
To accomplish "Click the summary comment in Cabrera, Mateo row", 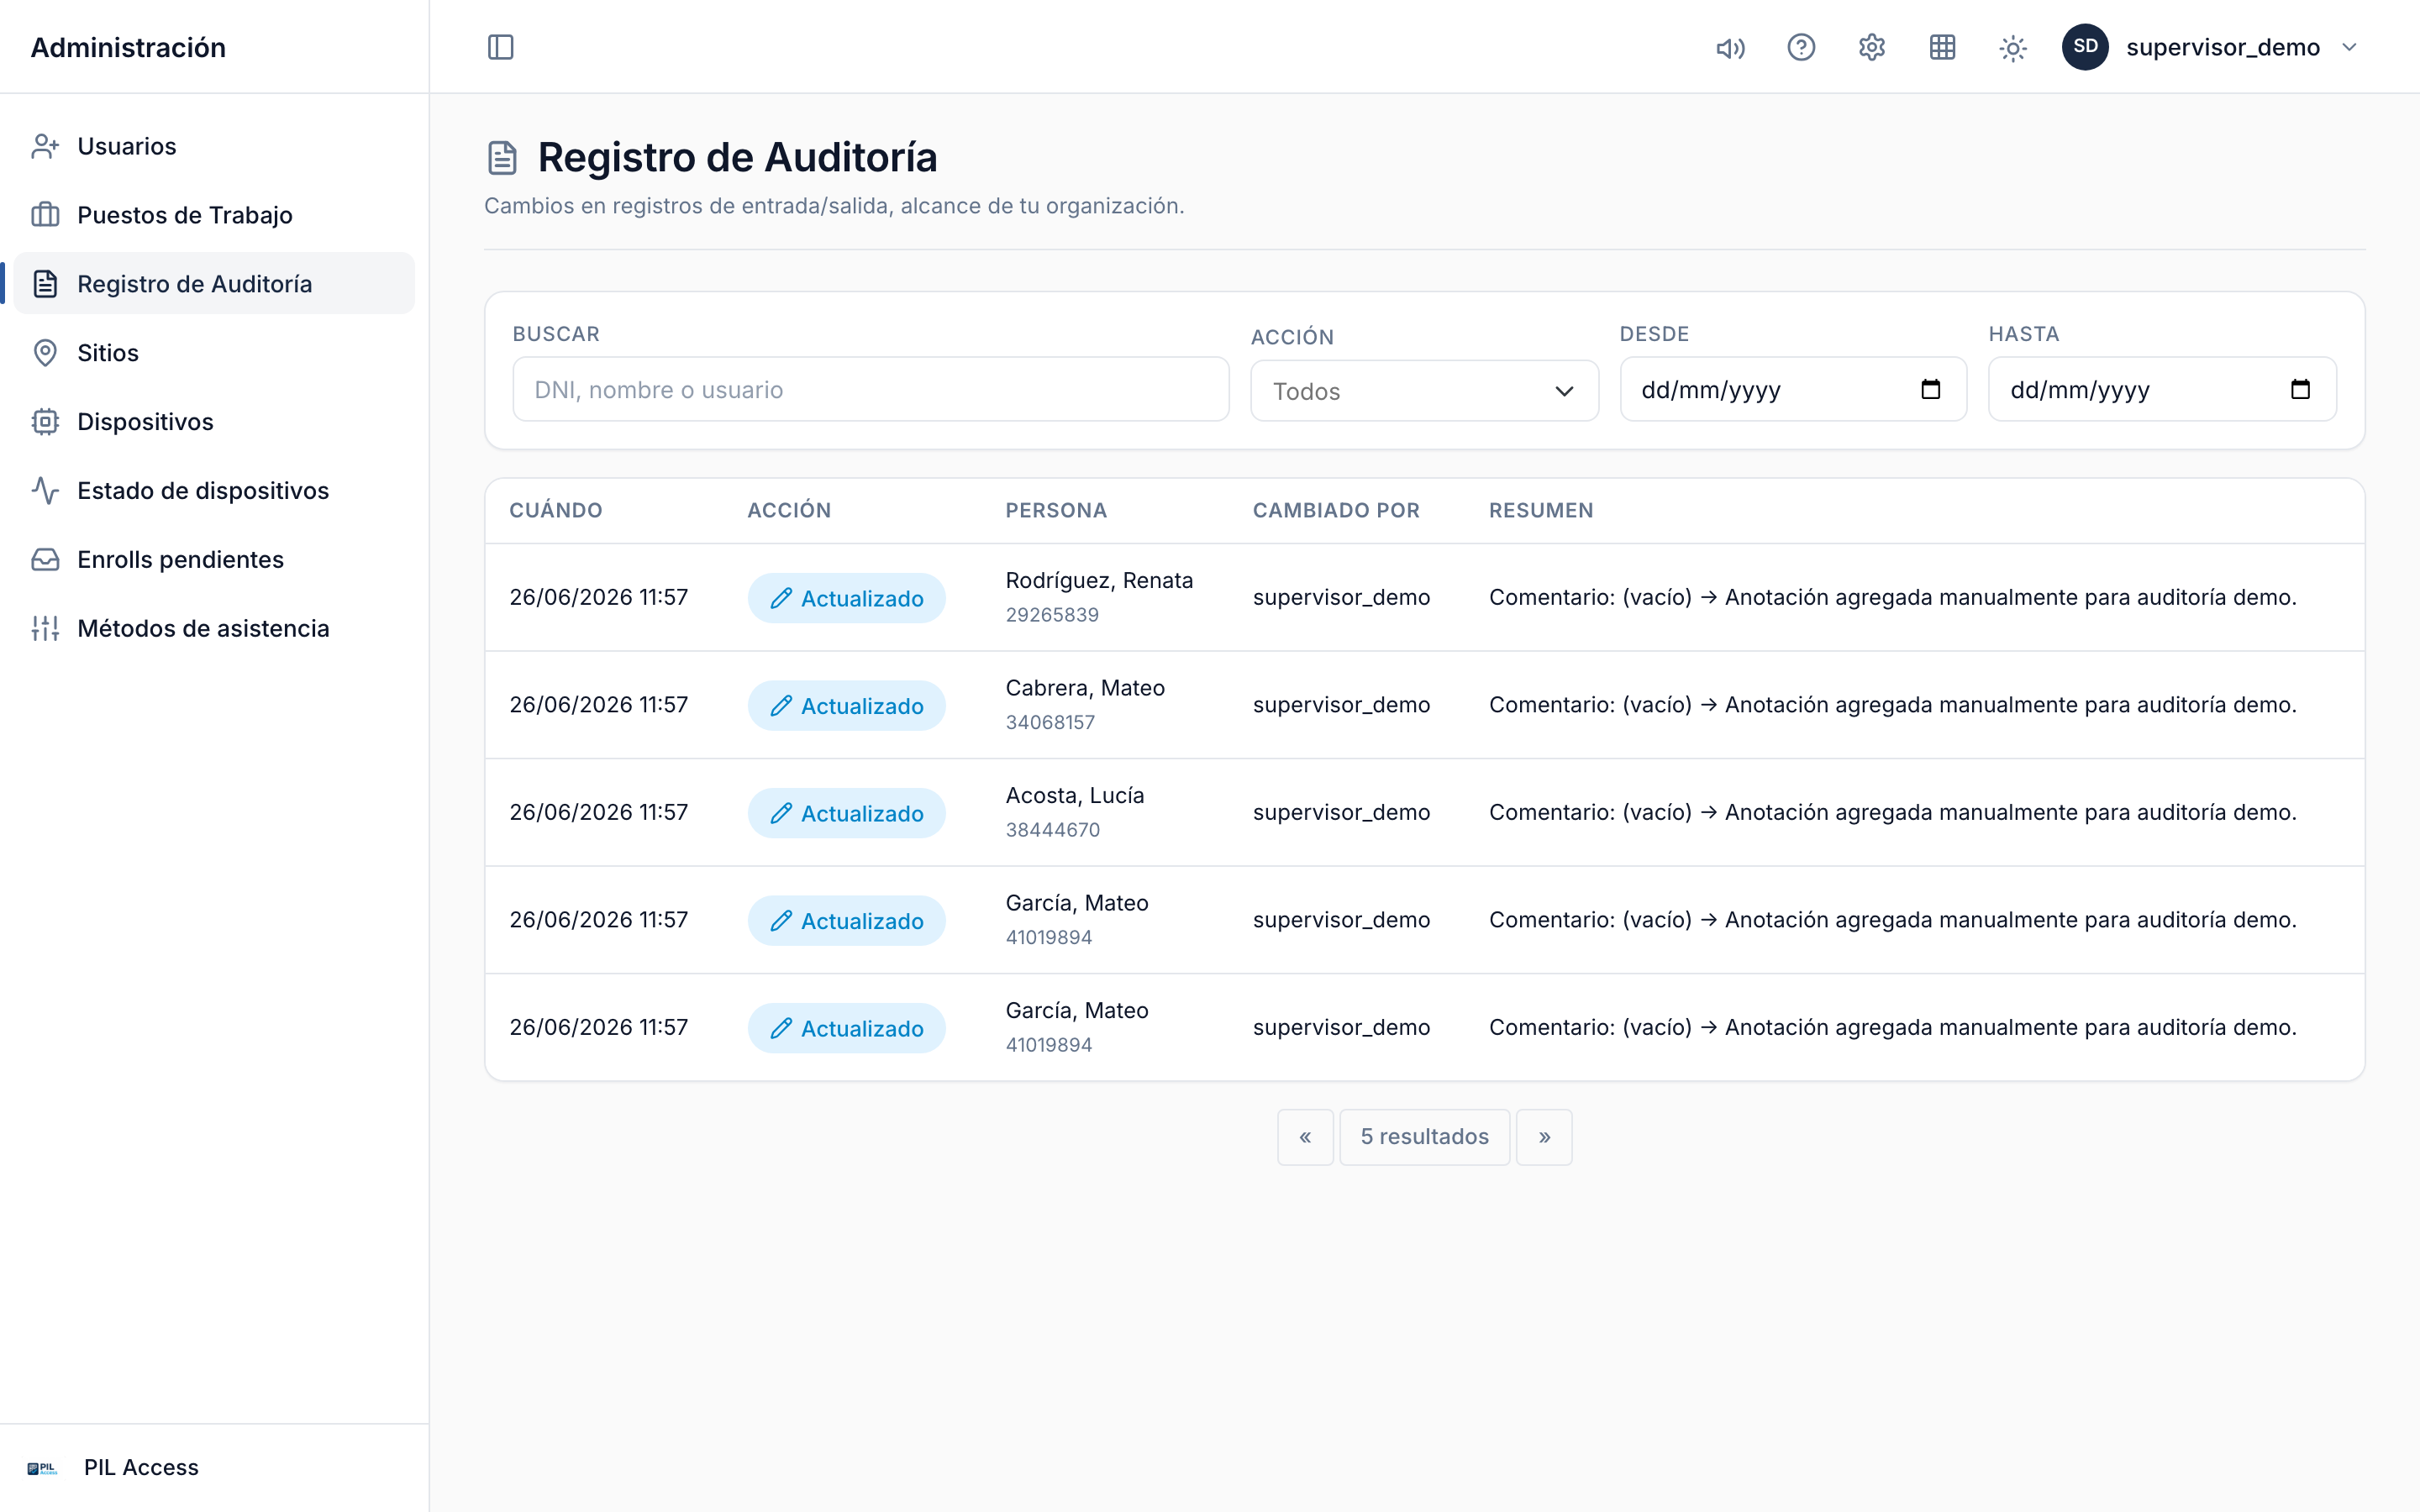I will [x=1892, y=705].
